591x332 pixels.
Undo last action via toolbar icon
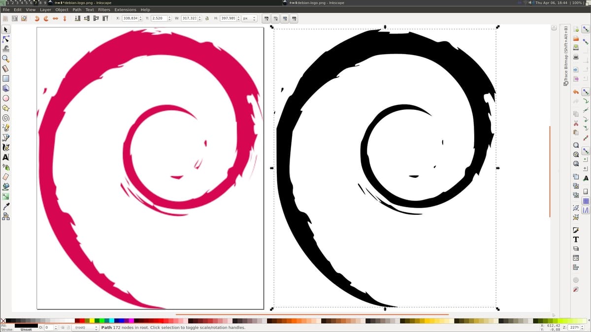click(576, 91)
